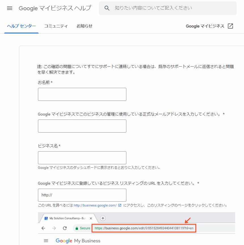Click the listing URL field with http://
The width and height of the screenshot is (244, 245).
tap(82, 195)
